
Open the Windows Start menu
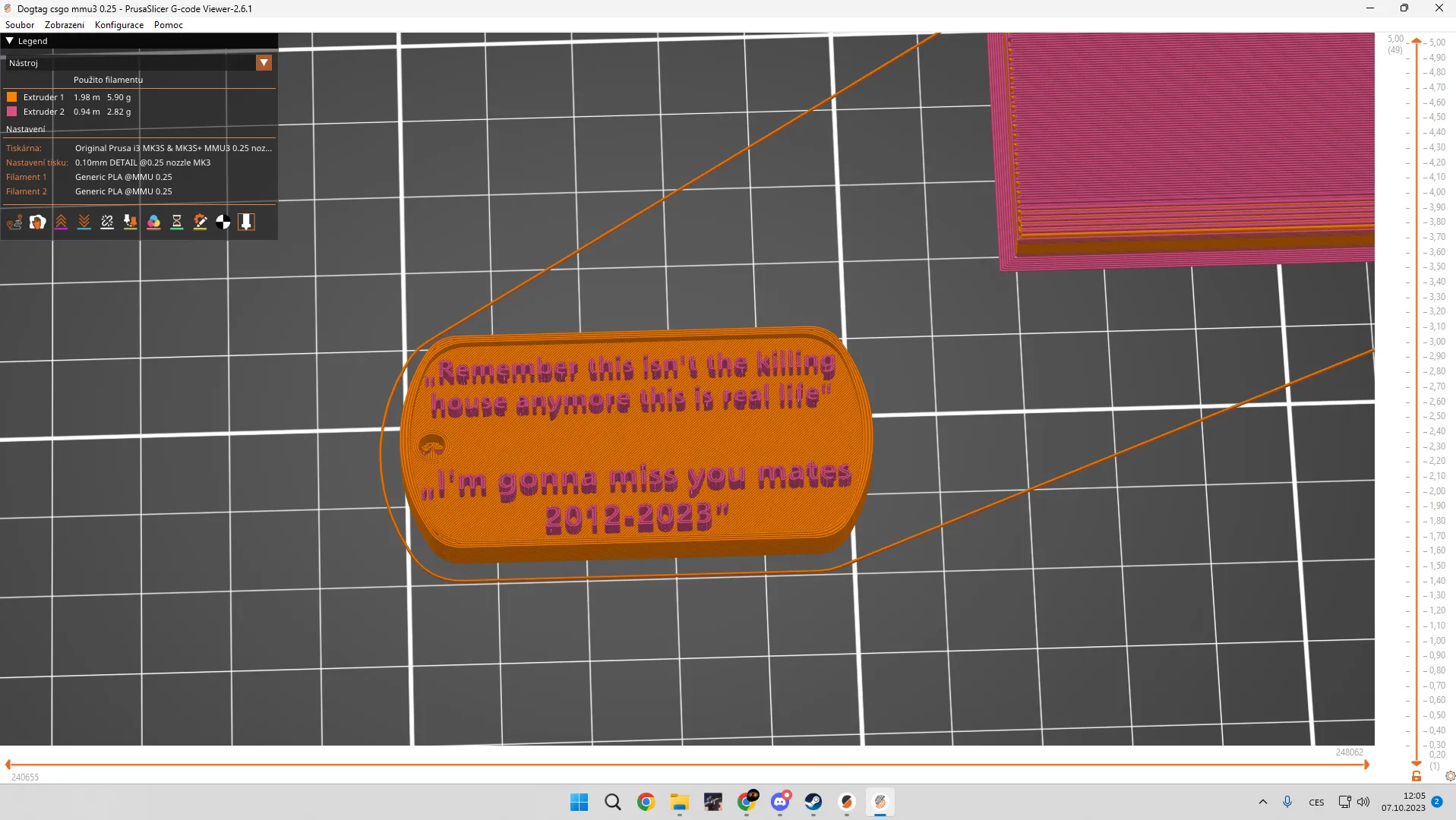coord(579,802)
